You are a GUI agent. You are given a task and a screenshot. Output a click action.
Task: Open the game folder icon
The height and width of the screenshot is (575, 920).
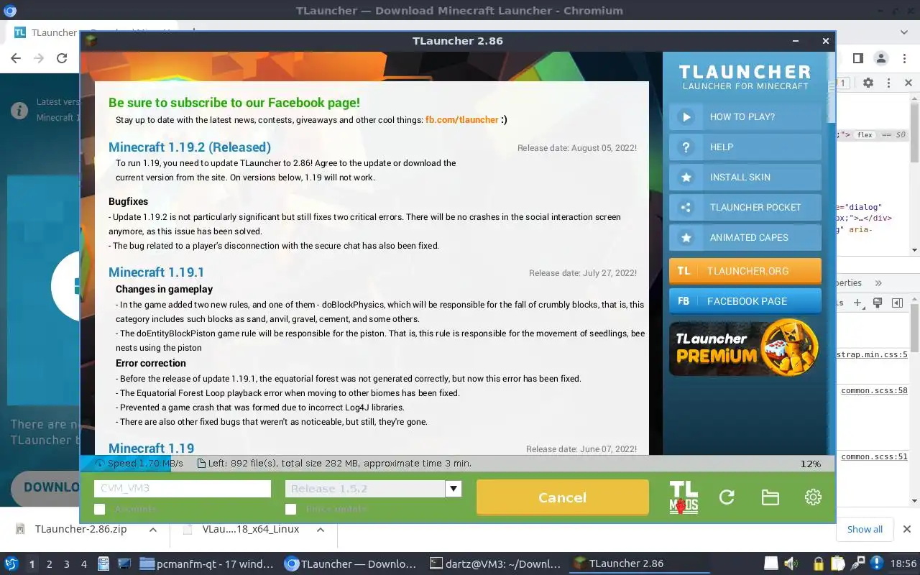tap(770, 497)
